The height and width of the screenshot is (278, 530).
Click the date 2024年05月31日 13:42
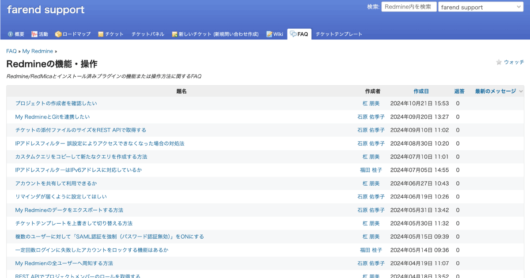[420, 210]
